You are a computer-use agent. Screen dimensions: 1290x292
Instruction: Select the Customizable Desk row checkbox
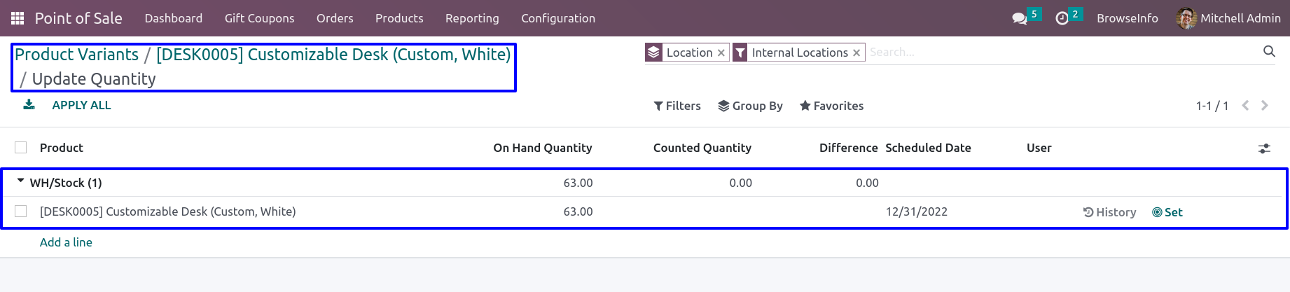[21, 211]
